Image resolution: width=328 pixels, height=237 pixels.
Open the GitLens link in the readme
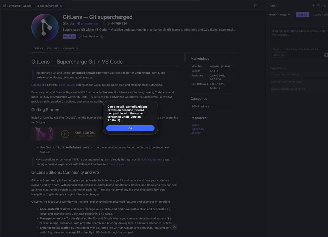36,85
